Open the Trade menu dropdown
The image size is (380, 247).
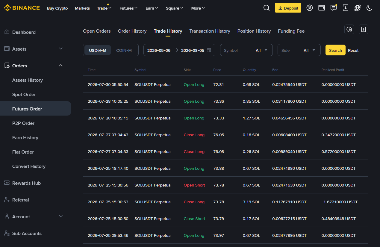click(104, 8)
